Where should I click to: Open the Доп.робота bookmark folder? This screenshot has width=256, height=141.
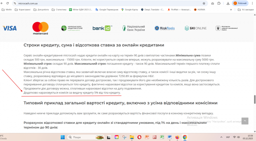pos(41,10)
